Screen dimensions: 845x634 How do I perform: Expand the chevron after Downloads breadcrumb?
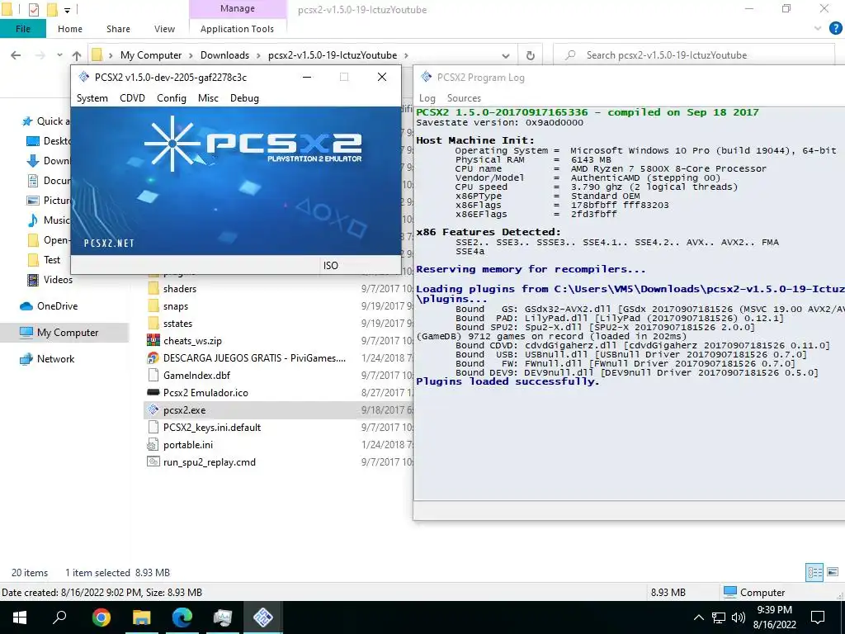pos(258,55)
